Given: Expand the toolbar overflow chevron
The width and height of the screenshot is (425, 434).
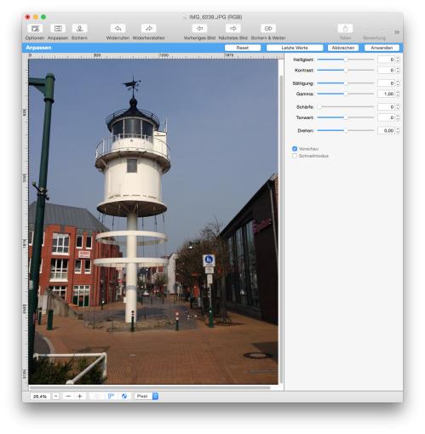Looking at the screenshot, I should [x=397, y=32].
